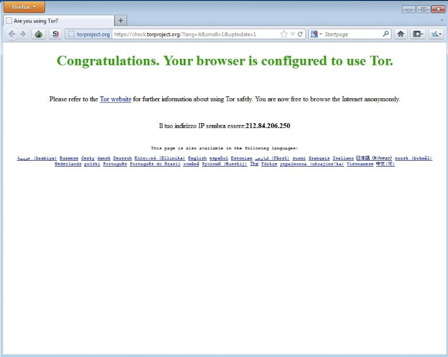Minimize the Firefox window
The image size is (448, 357).
coord(409,10)
